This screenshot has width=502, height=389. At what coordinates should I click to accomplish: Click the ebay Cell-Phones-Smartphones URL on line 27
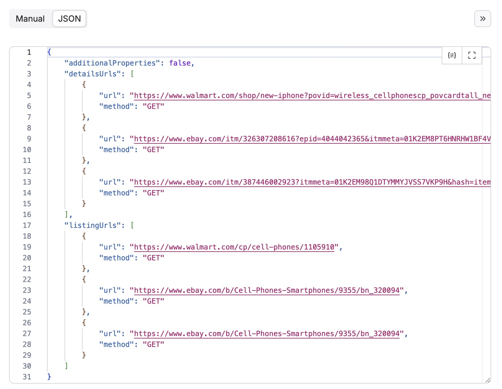click(x=267, y=334)
